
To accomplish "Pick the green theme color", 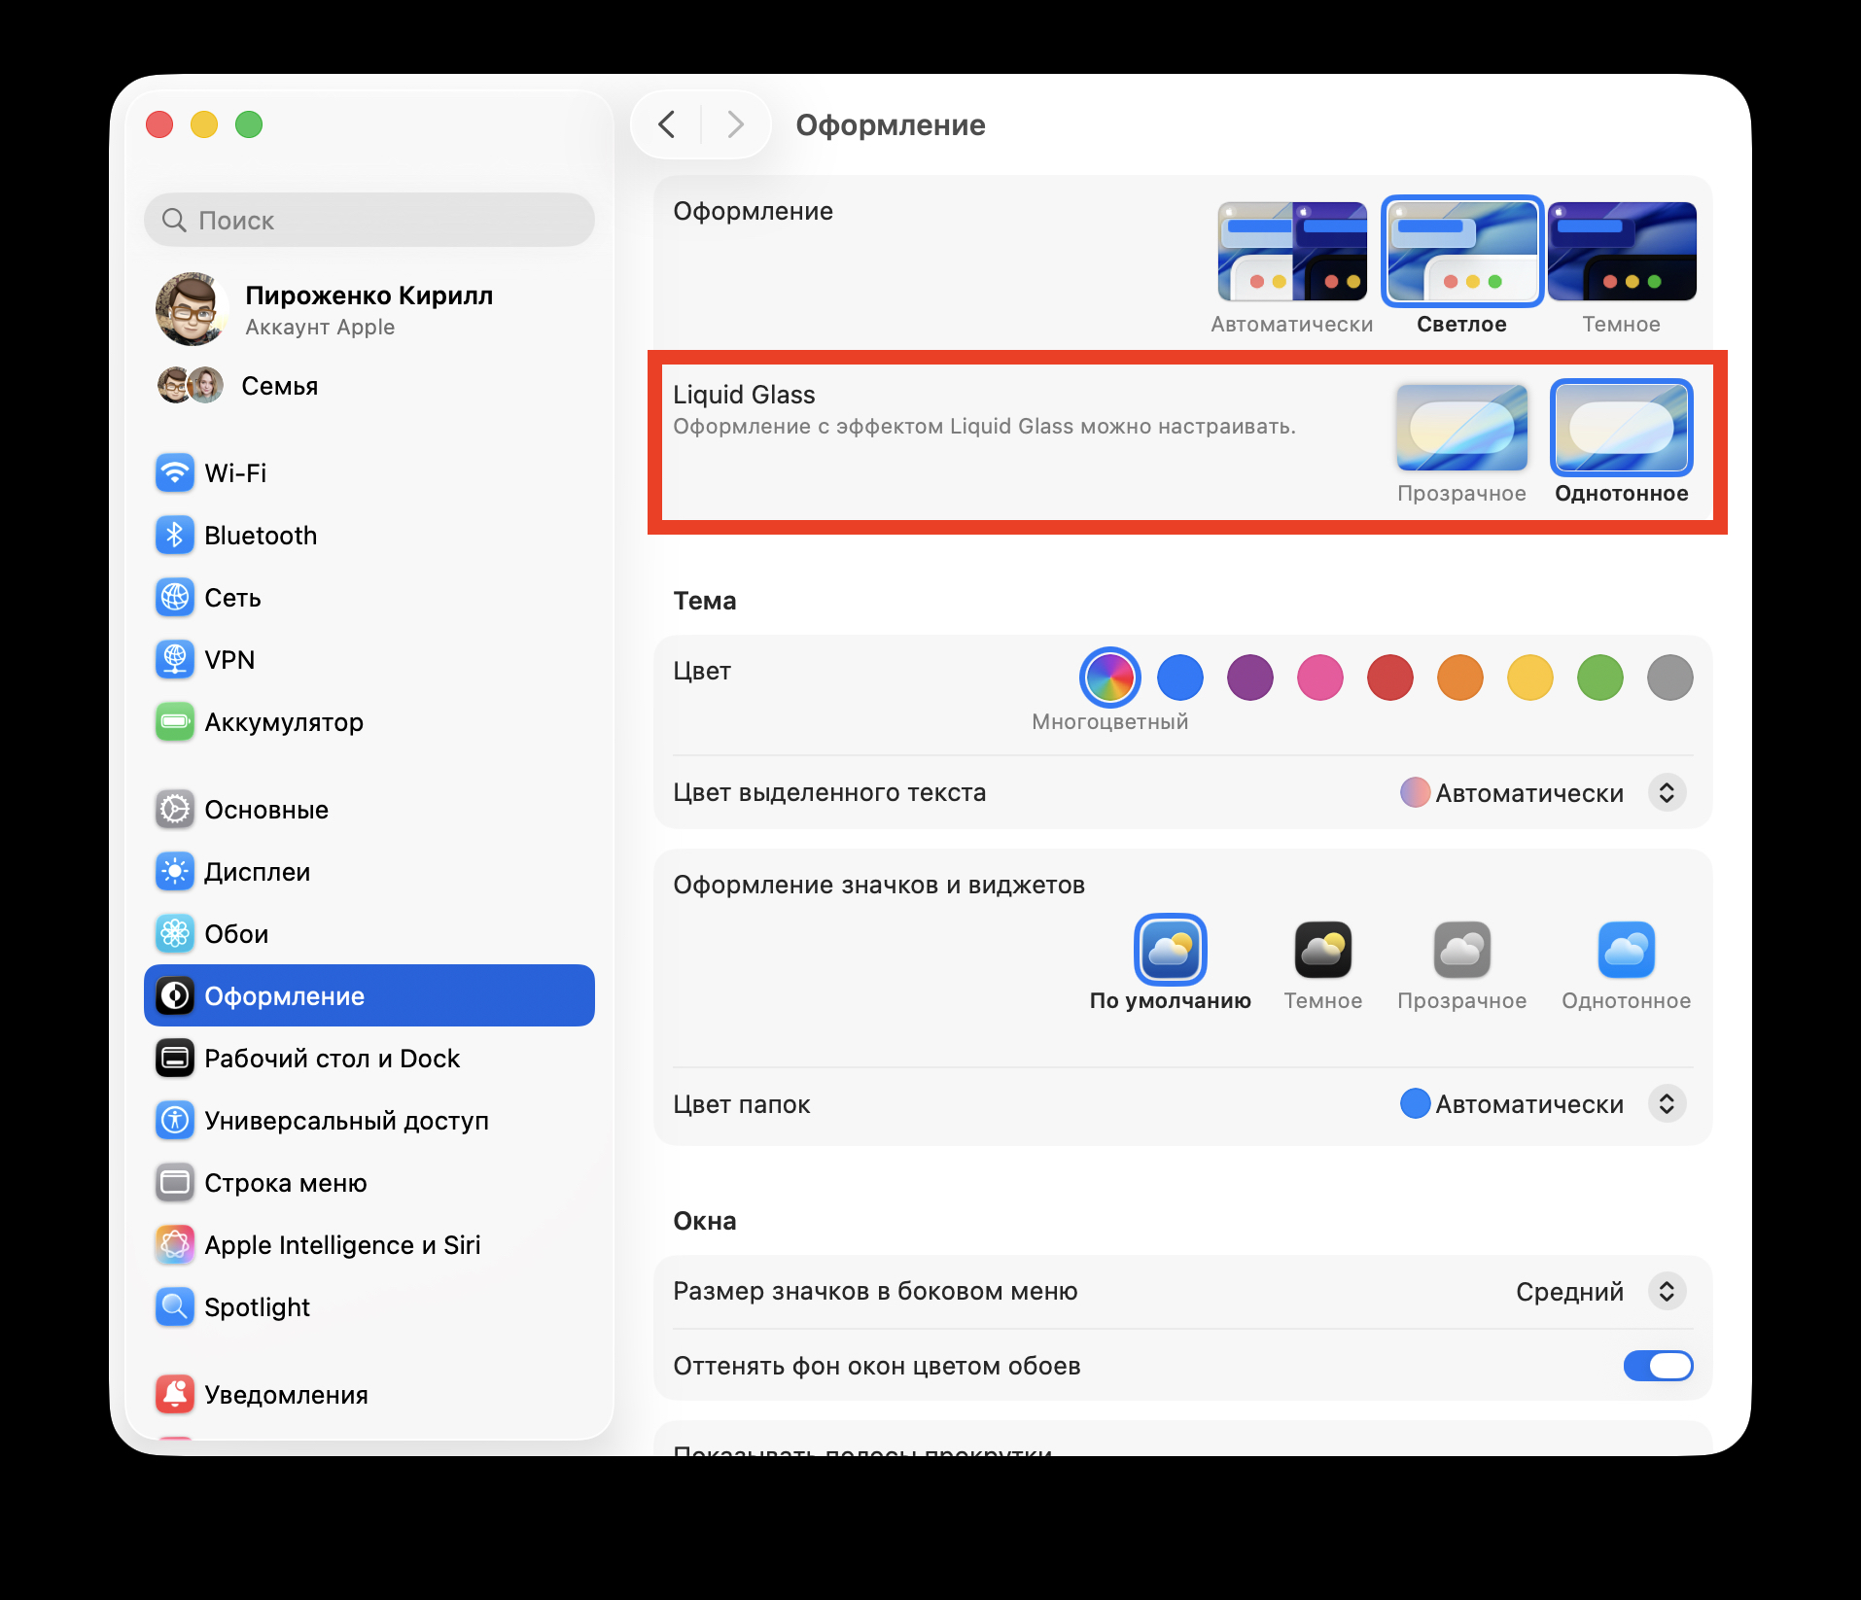I will pyautogui.click(x=1599, y=678).
